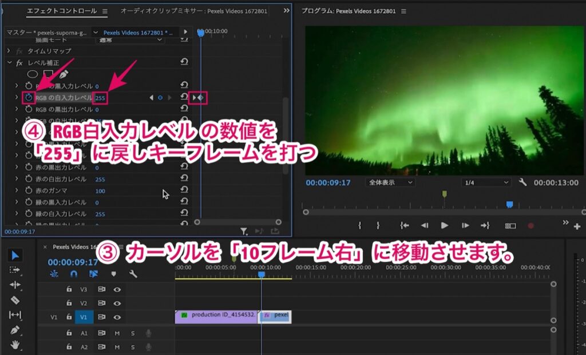The image size is (586, 355).
Task: Show hidden panel tabs with double chevron
Action: [x=287, y=11]
